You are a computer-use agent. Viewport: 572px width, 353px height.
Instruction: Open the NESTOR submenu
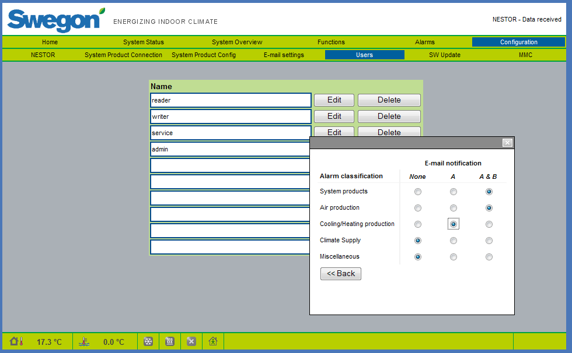click(43, 55)
